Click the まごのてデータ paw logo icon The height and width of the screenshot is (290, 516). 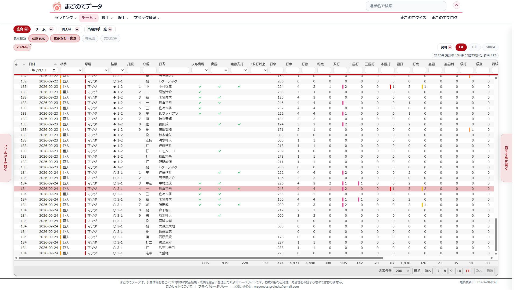(x=57, y=6)
